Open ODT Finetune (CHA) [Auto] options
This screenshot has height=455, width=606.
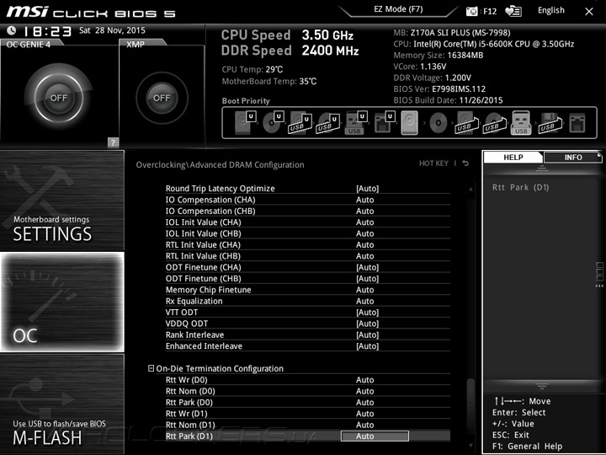367,267
